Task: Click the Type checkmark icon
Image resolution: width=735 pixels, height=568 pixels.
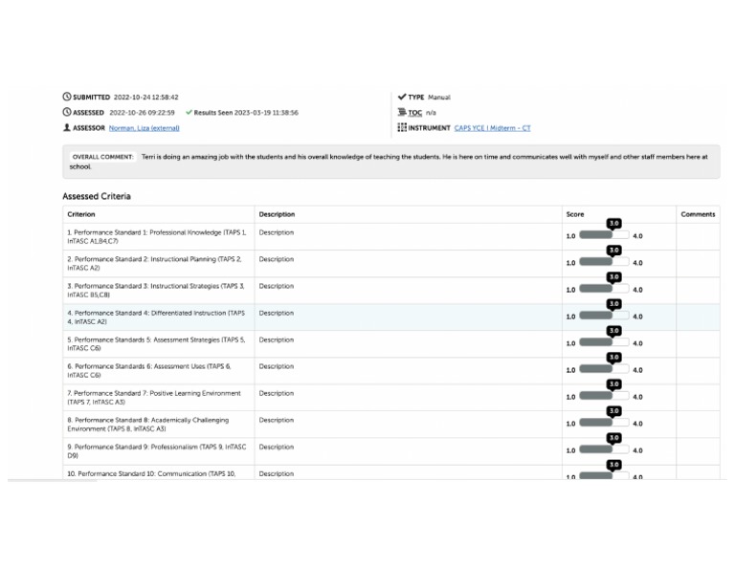Action: click(402, 98)
